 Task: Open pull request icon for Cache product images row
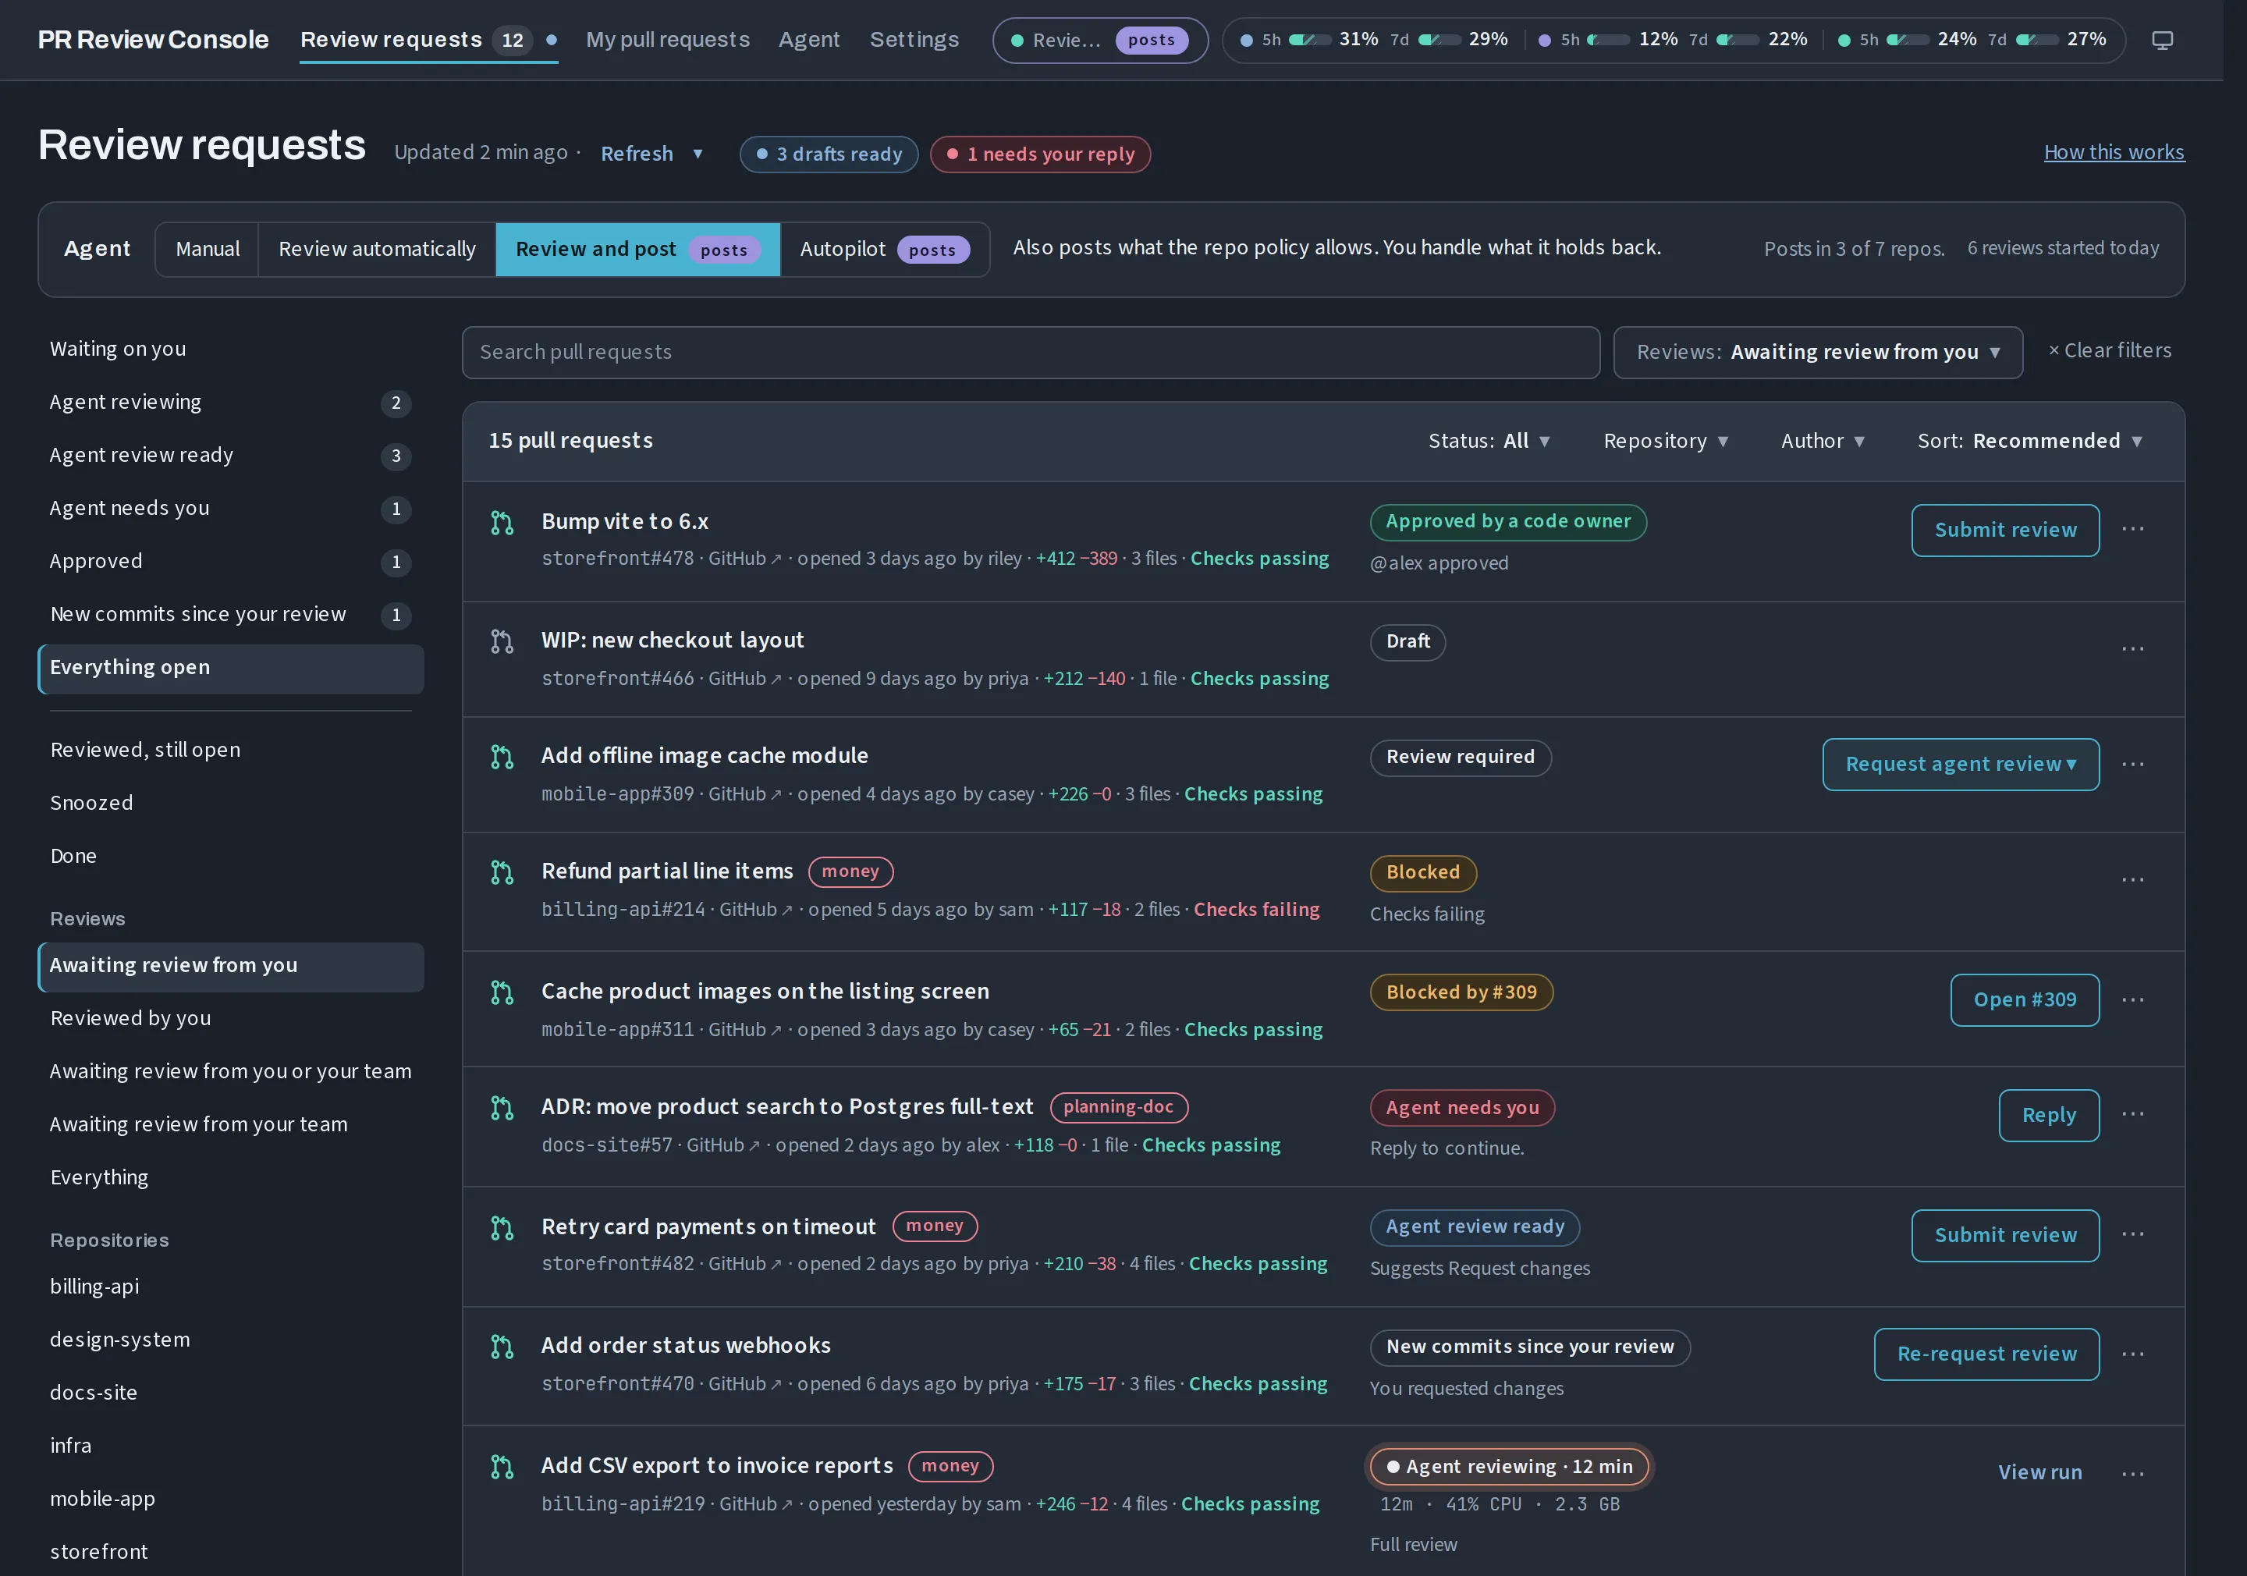click(x=502, y=992)
